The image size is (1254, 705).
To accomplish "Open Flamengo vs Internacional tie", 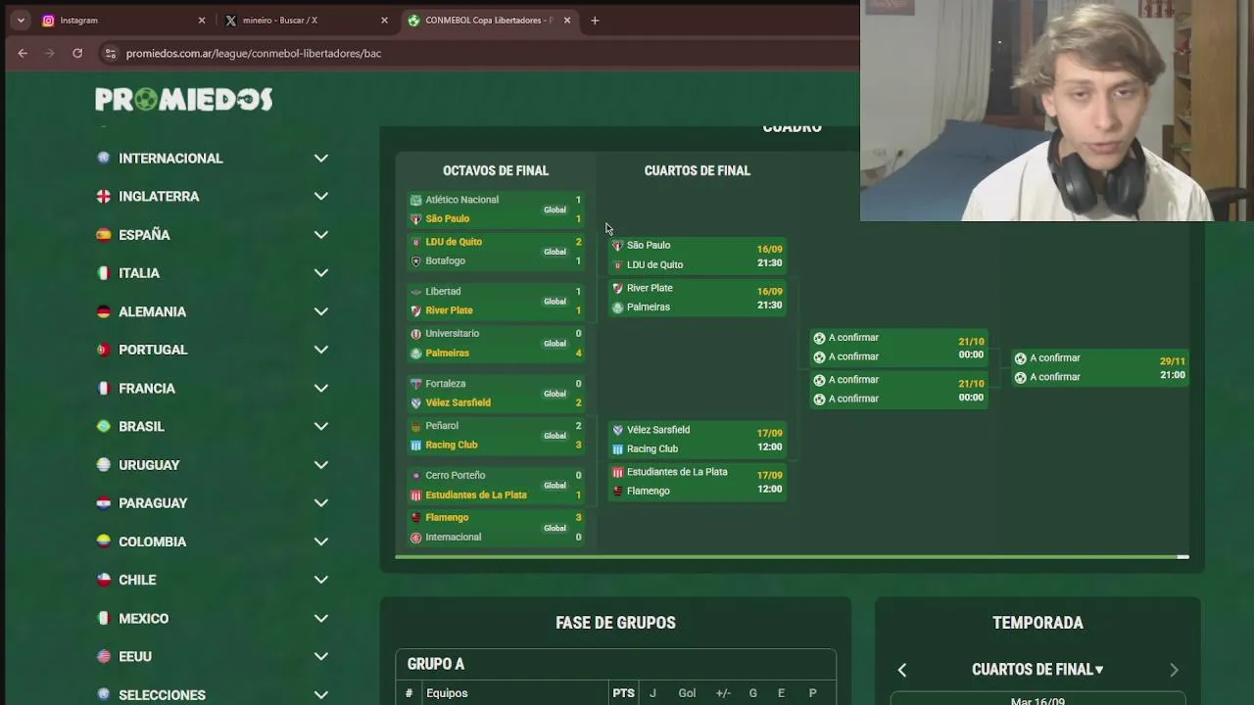I will pos(496,527).
